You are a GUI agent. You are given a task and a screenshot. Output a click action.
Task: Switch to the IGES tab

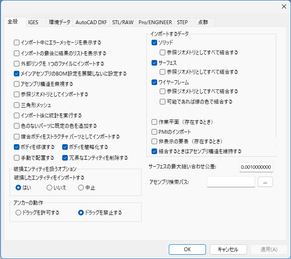[x=36, y=22]
